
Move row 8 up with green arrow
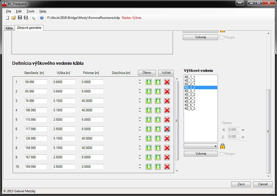click(158, 148)
